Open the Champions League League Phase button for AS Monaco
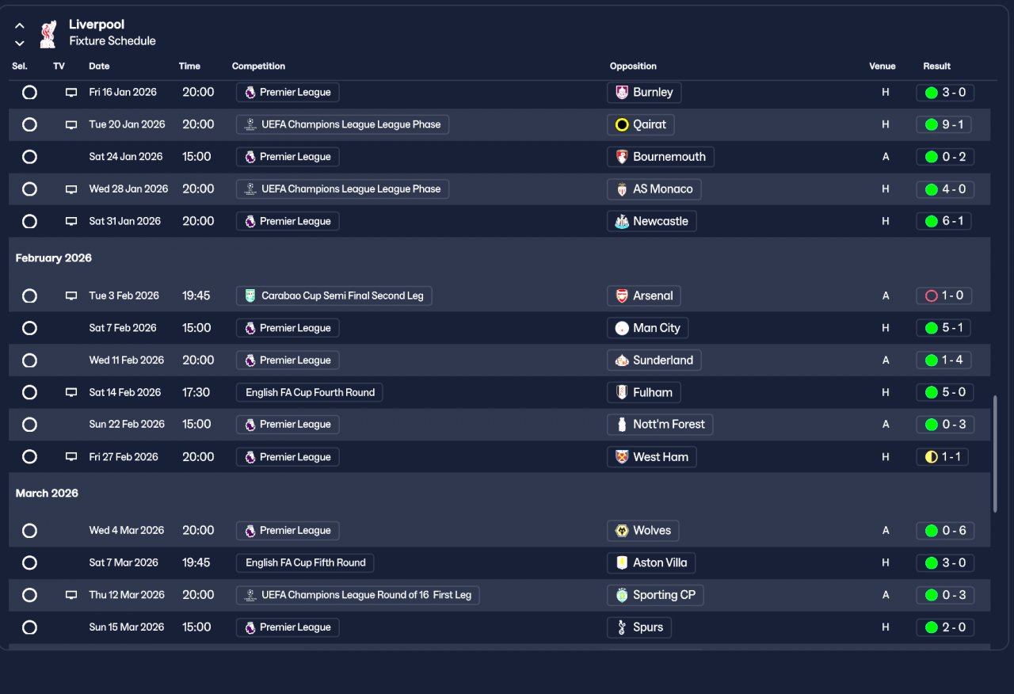Screen dimensions: 1014x694 (x=342, y=189)
